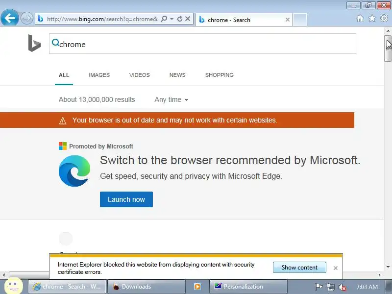Refresh the page with the reload icon

[x=180, y=19]
